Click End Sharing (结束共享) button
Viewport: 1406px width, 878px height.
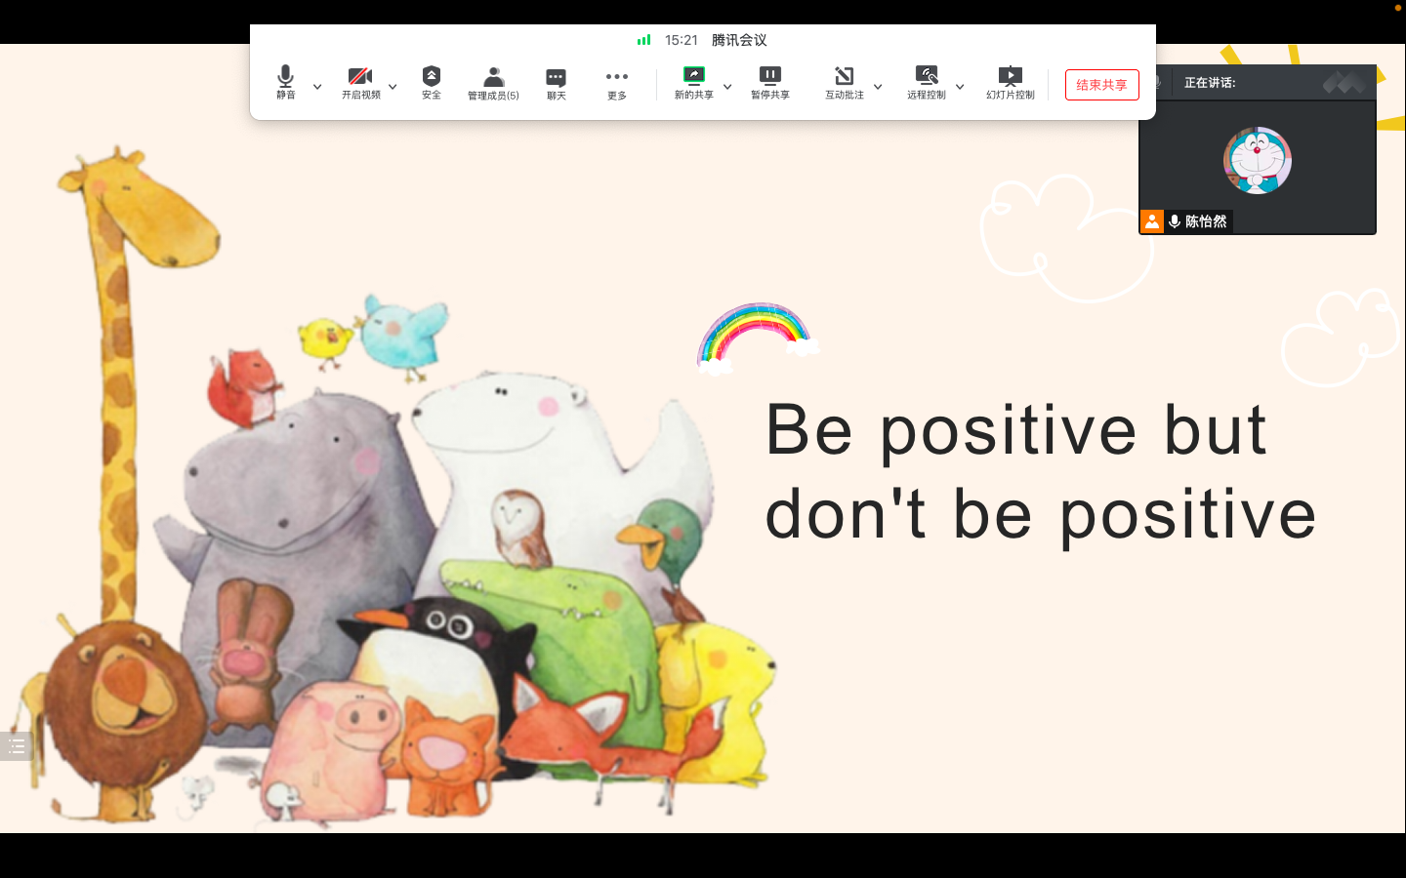click(1101, 85)
